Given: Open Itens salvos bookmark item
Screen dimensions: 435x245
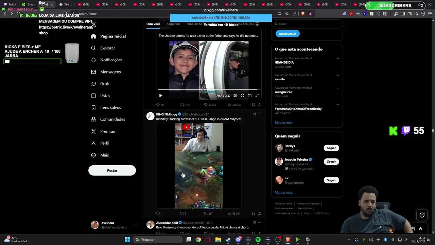Looking at the screenshot, I should click(106, 108).
